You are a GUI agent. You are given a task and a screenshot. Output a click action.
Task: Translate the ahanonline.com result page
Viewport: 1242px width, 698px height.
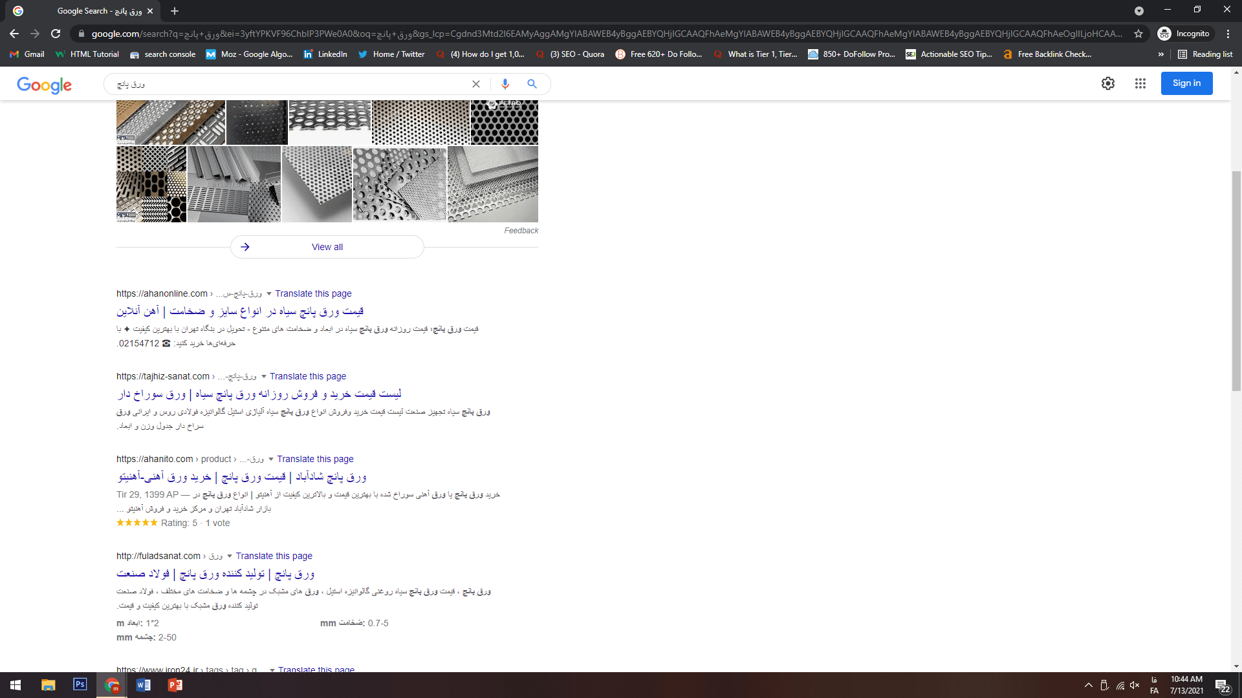[313, 293]
